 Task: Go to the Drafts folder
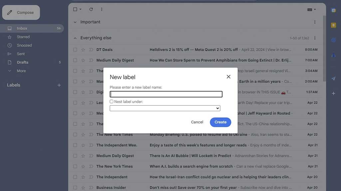click(x=23, y=62)
